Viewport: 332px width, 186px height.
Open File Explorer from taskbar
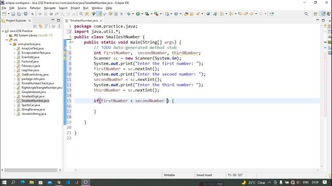pos(32,182)
